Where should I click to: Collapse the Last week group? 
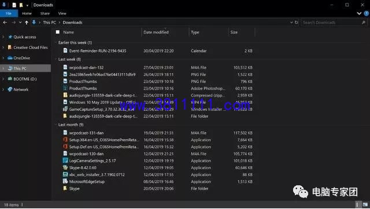[x=56, y=59]
